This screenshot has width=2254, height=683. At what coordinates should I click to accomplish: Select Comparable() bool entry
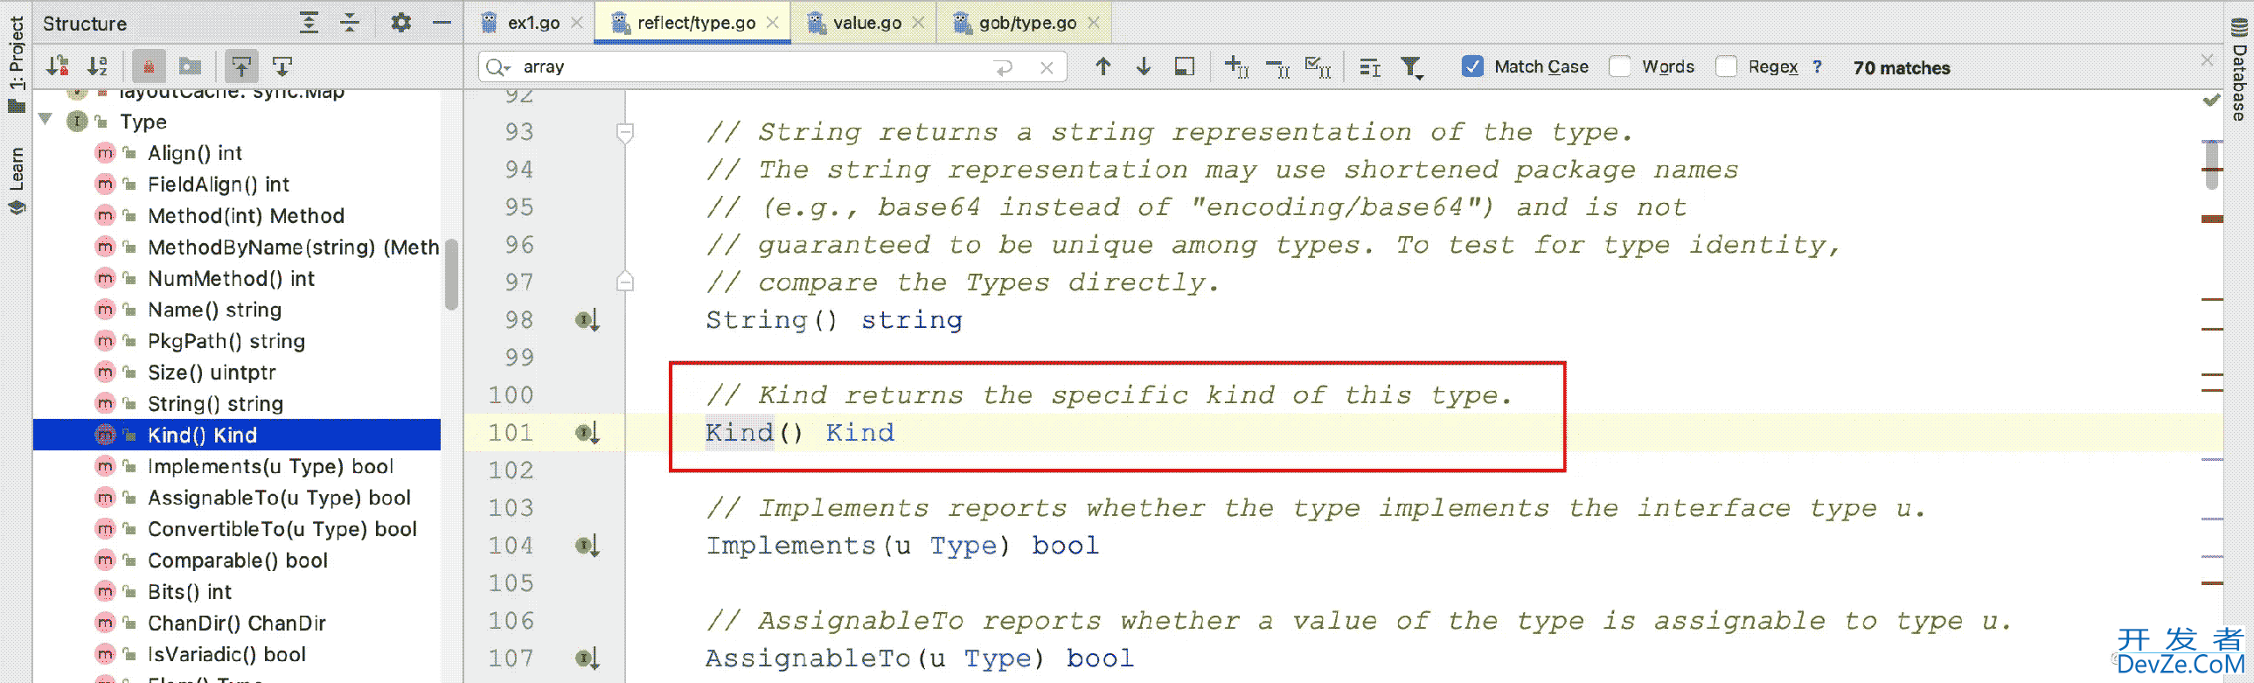pos(237,561)
